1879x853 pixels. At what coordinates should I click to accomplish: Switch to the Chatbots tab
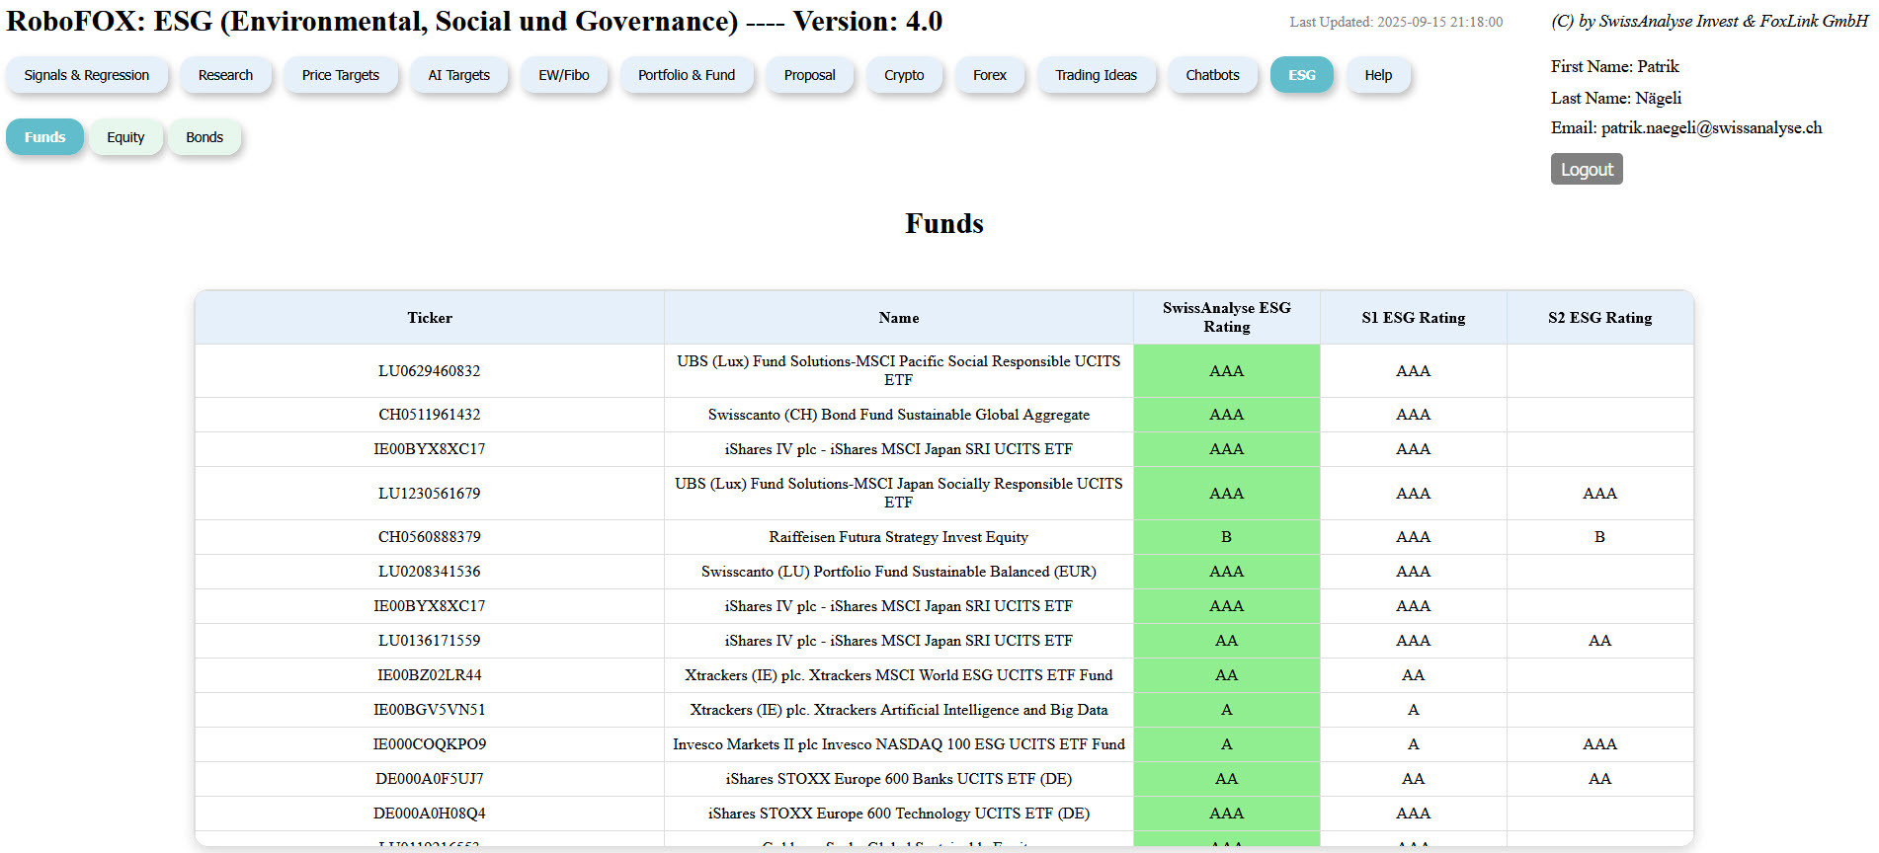point(1213,75)
